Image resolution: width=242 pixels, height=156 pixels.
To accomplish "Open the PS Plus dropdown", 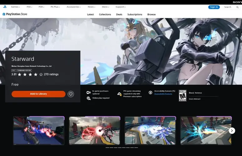I will point(55,7).
